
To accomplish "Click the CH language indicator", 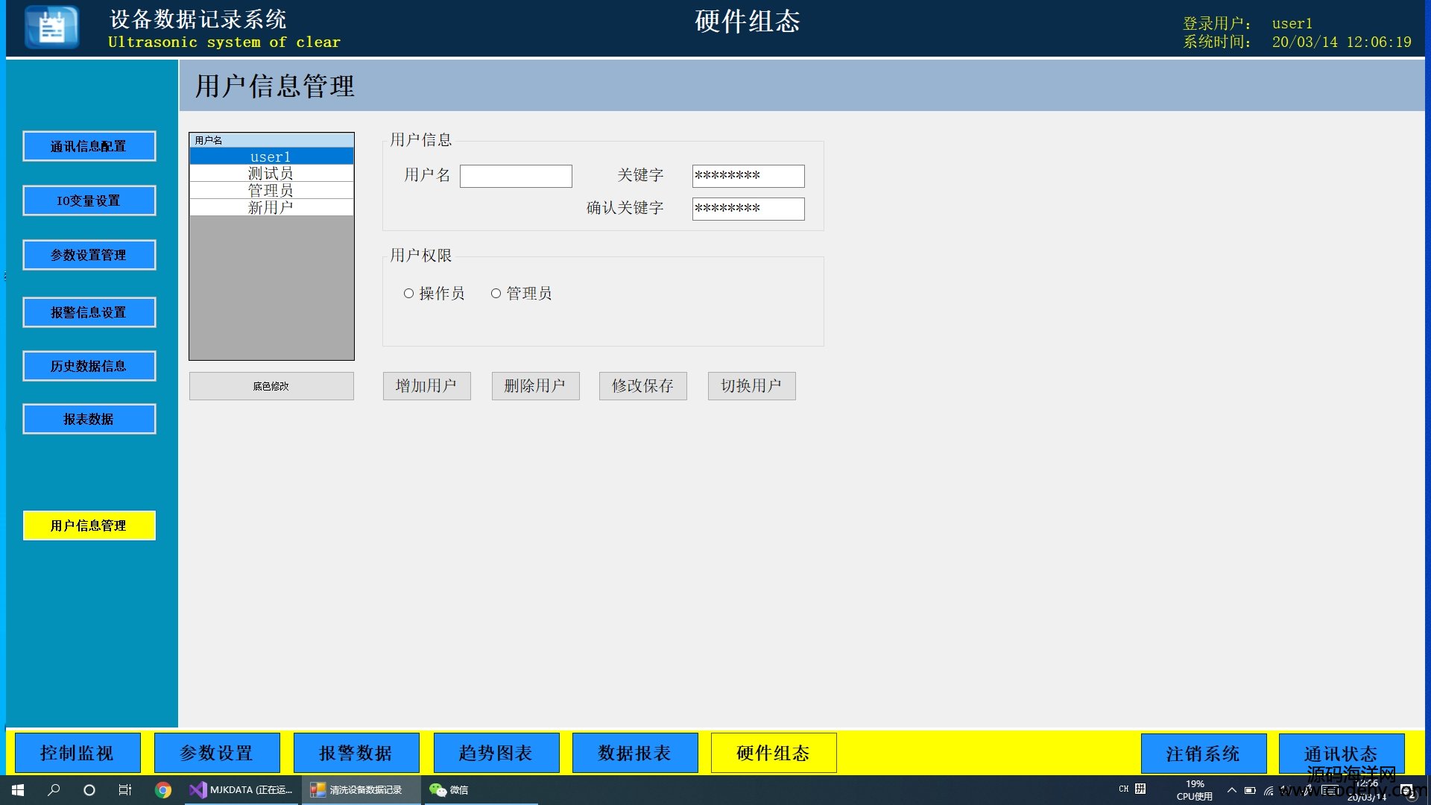I will (x=1124, y=789).
